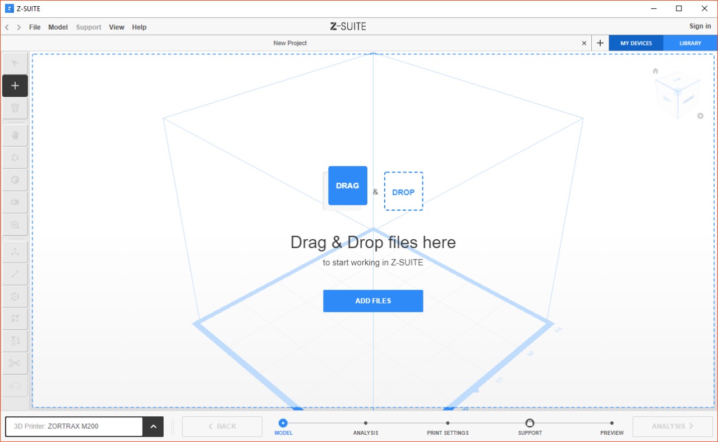Minimize the Z-SUITE window
The height and width of the screenshot is (442, 718).
653,8
